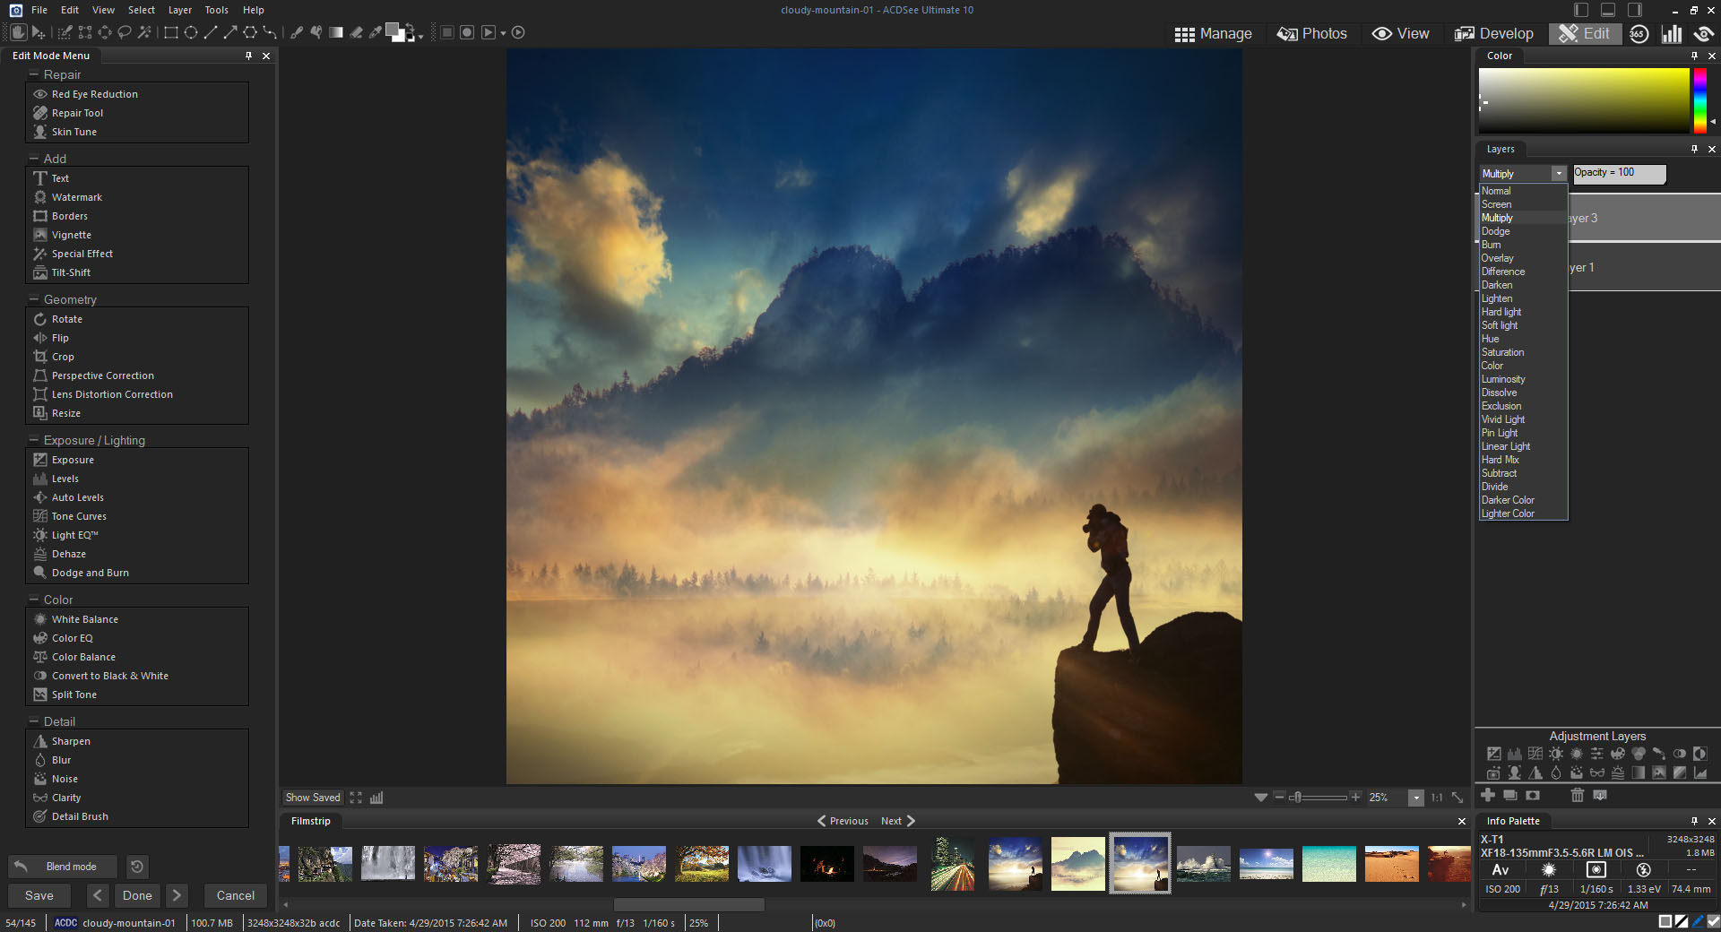Delete layer with the trash icon
The image size is (1721, 932).
pos(1577,795)
